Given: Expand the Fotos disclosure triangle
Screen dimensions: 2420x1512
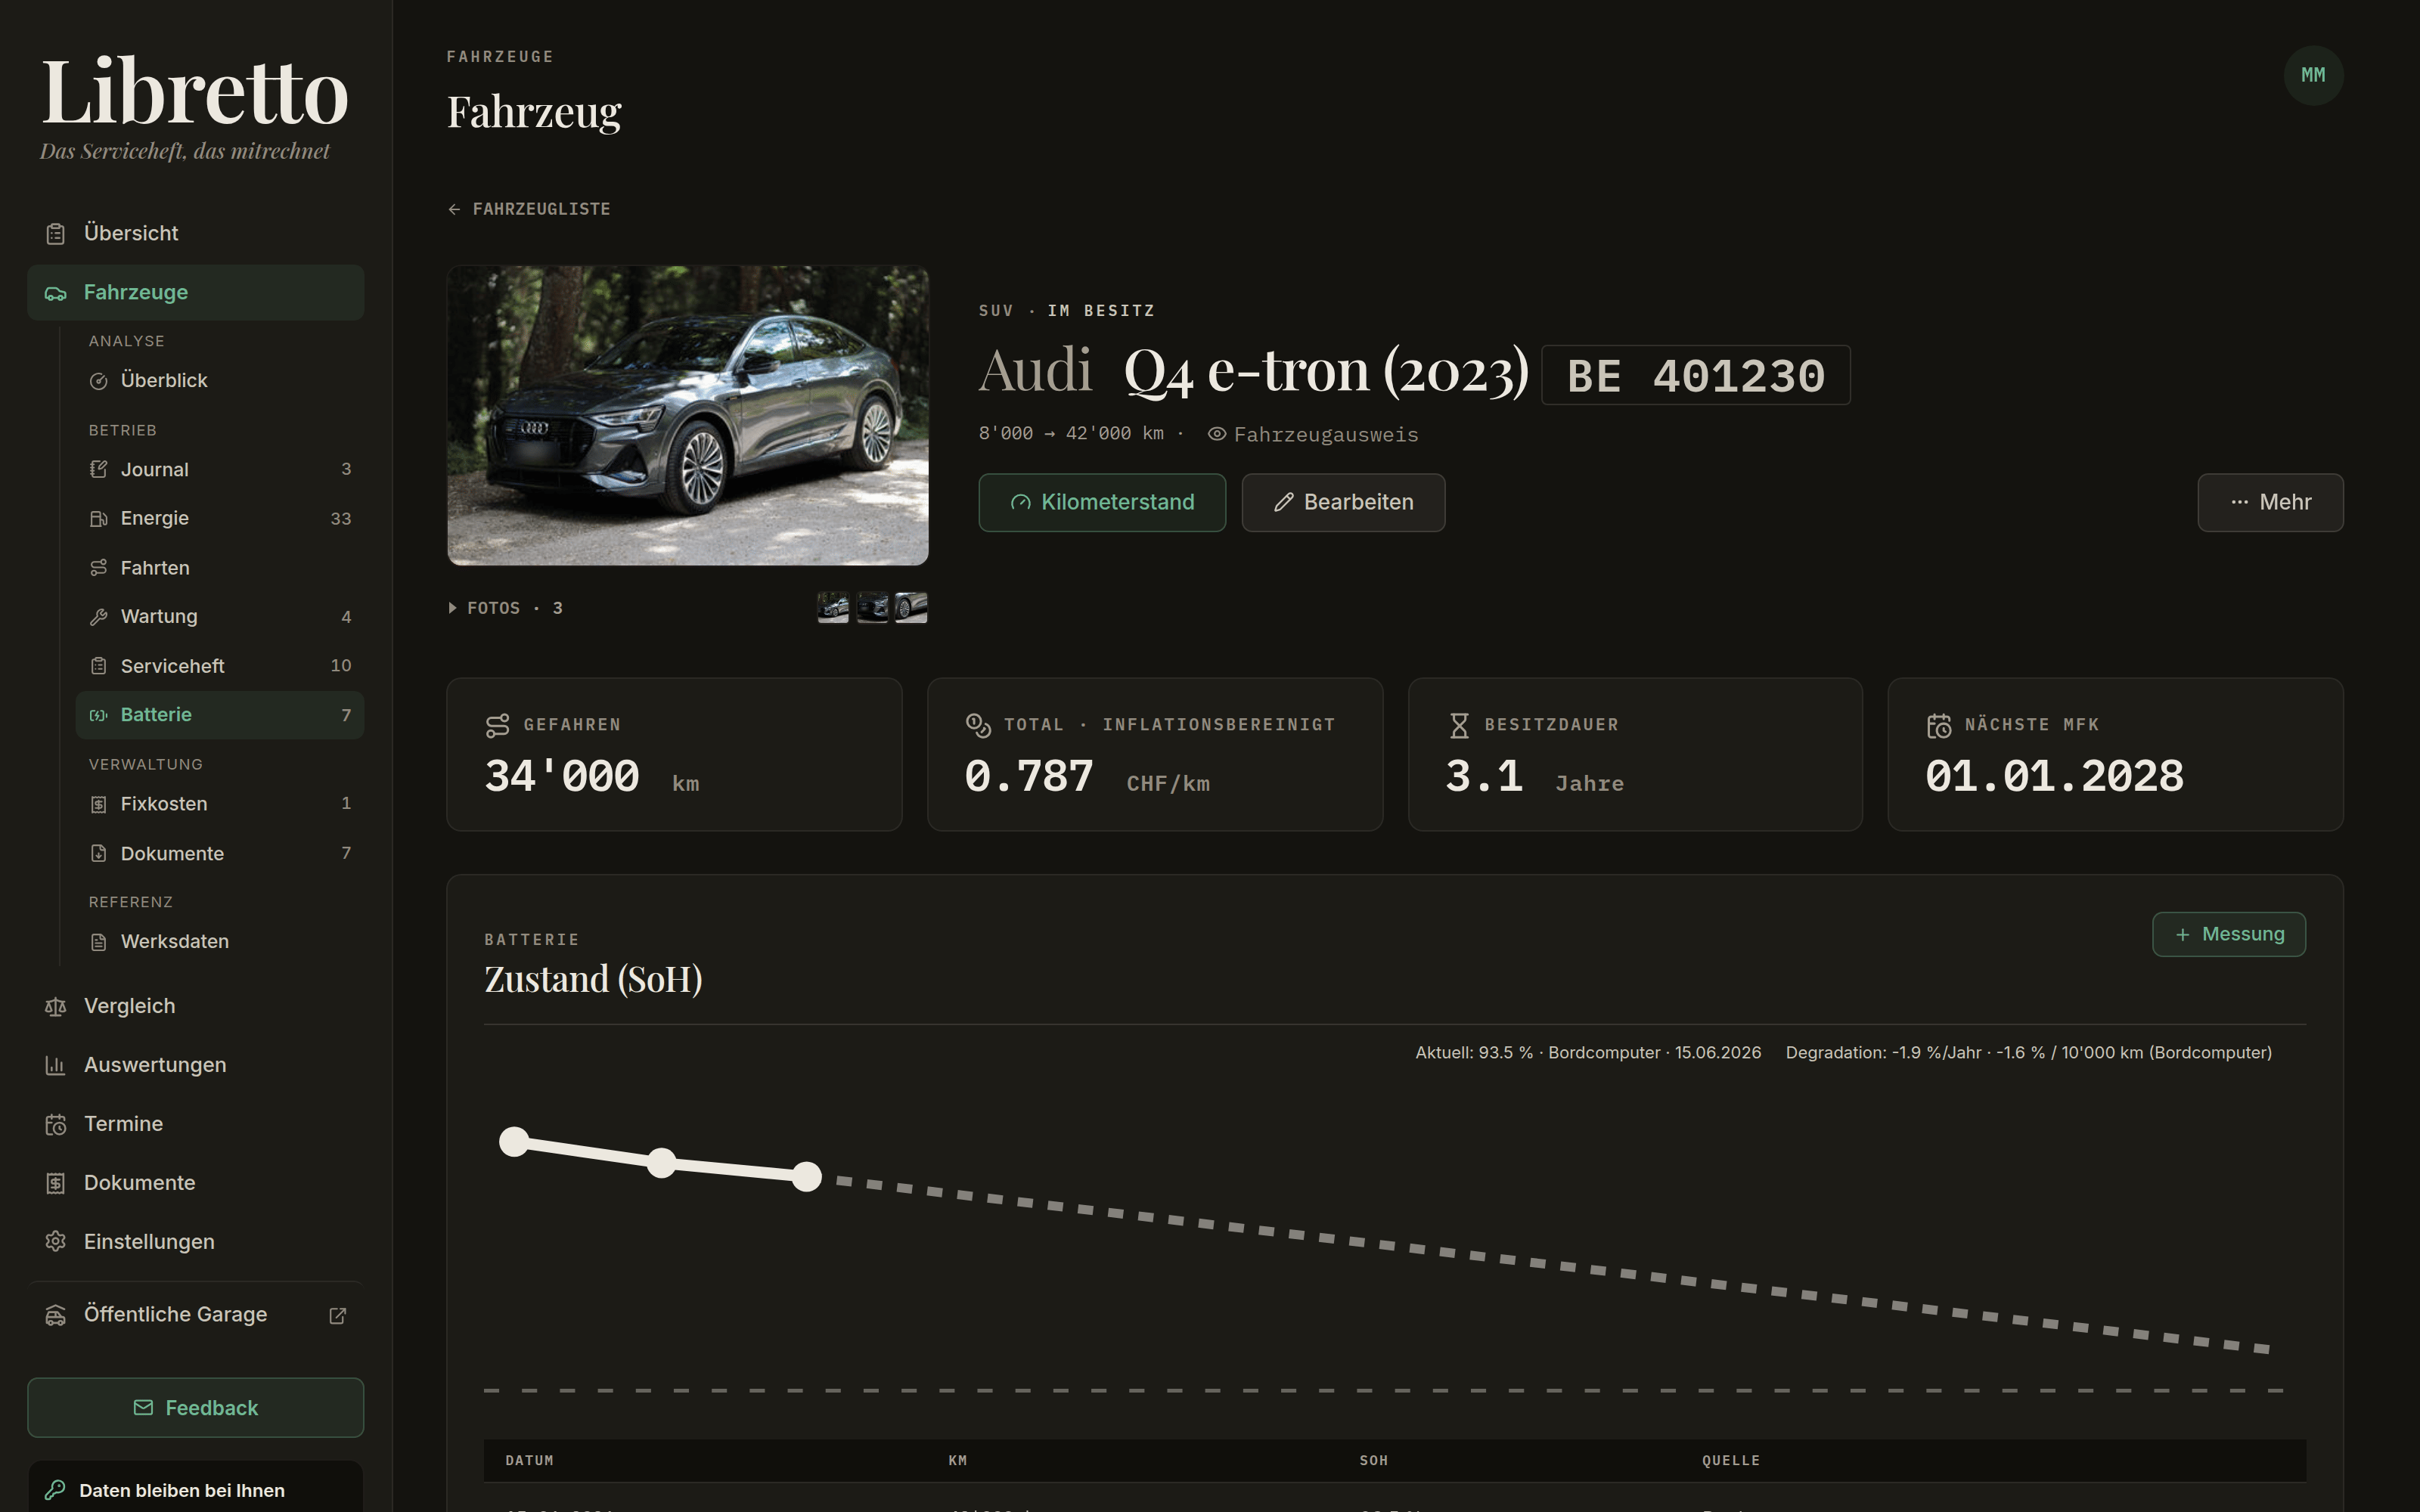Looking at the screenshot, I should click(453, 608).
